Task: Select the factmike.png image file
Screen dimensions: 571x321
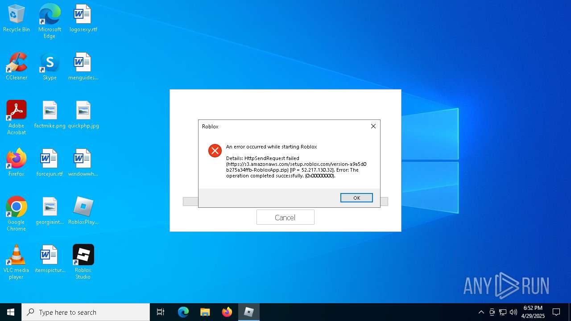Action: [x=50, y=115]
